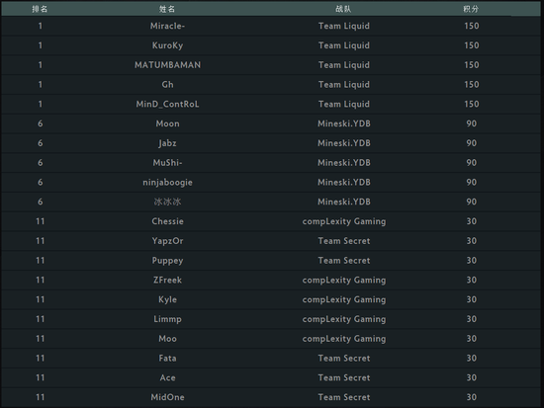Open Chessie player name
Screen dimensions: 544x408
[x=167, y=221]
